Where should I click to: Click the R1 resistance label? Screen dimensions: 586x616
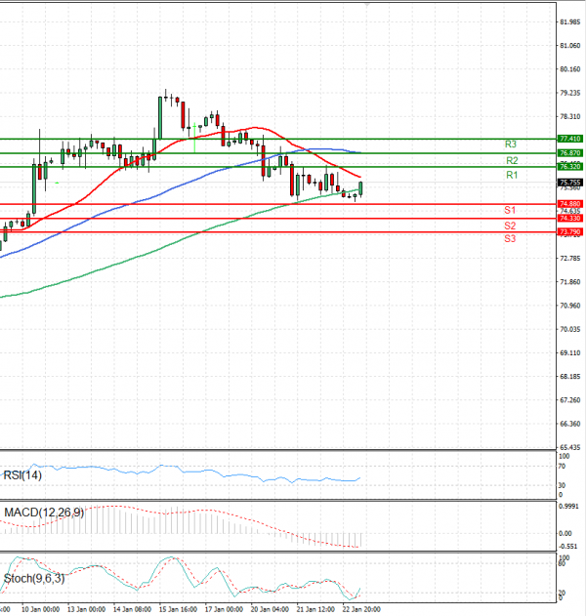(x=512, y=175)
